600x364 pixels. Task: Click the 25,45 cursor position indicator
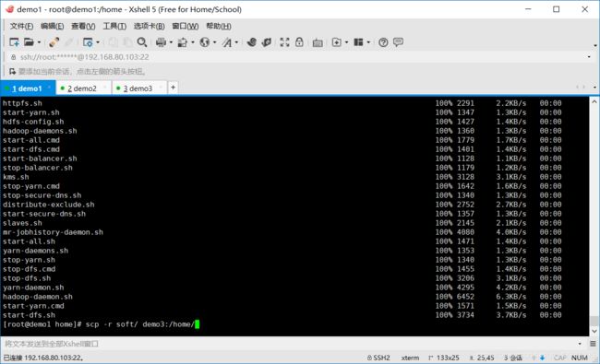coord(482,358)
